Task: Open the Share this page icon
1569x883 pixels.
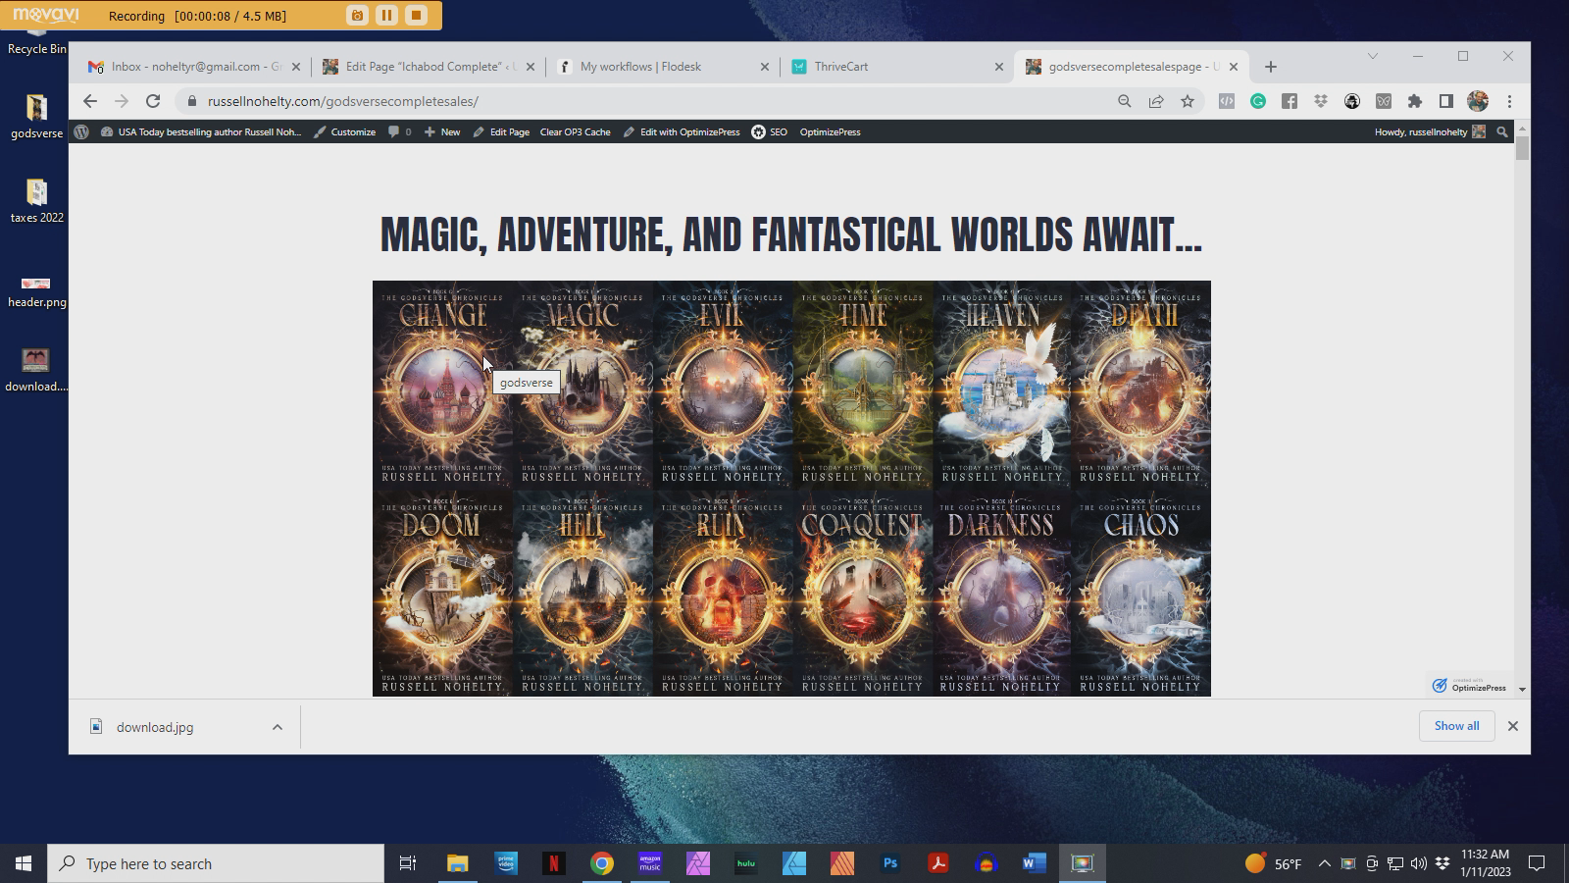Action: tap(1156, 101)
